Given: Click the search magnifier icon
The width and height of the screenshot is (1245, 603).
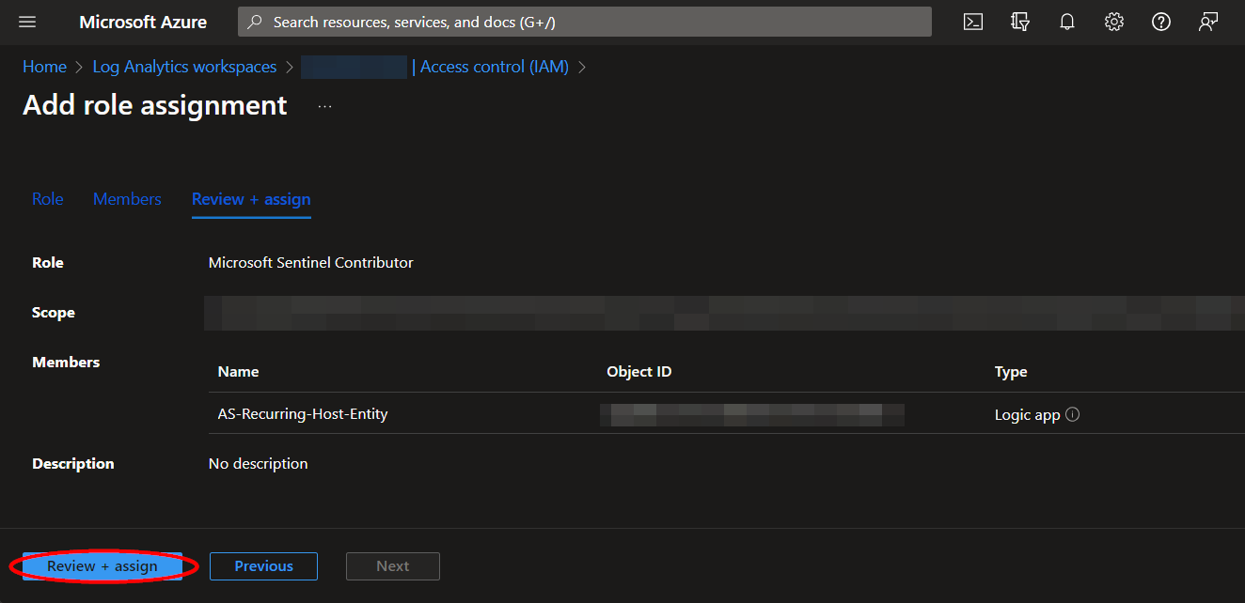Looking at the screenshot, I should 254,22.
